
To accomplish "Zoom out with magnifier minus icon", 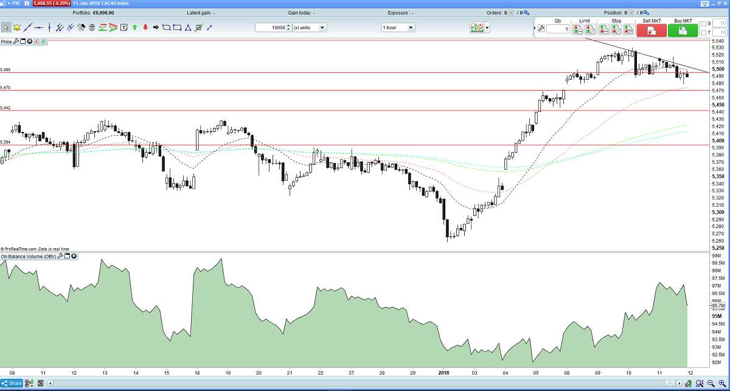I will 711,383.
